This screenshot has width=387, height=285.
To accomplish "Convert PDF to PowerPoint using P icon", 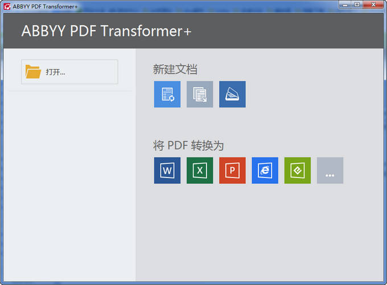I will click(232, 171).
